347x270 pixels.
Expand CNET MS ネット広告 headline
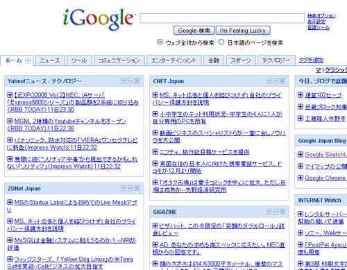point(155,94)
